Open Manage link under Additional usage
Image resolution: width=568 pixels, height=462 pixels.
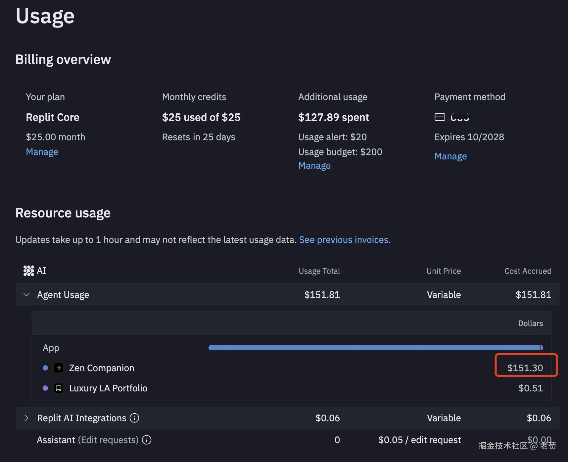pyautogui.click(x=314, y=165)
